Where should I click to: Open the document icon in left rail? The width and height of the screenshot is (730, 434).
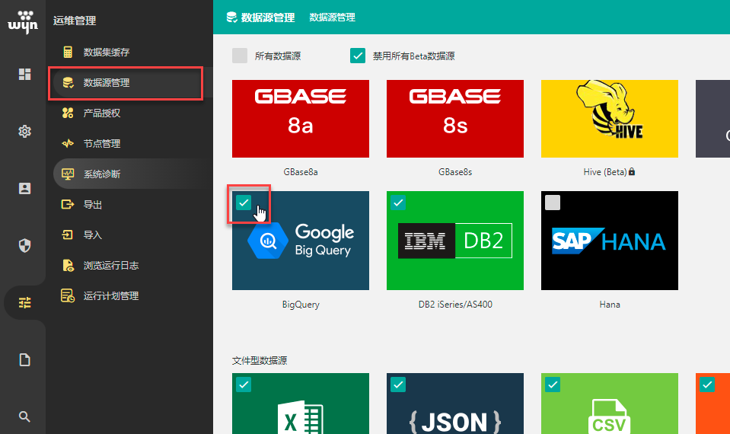click(24, 360)
